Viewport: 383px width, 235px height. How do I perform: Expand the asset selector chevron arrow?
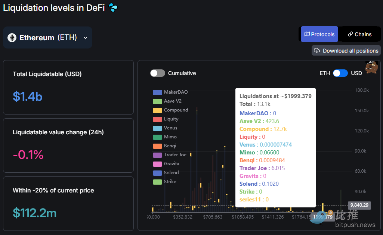(x=85, y=38)
